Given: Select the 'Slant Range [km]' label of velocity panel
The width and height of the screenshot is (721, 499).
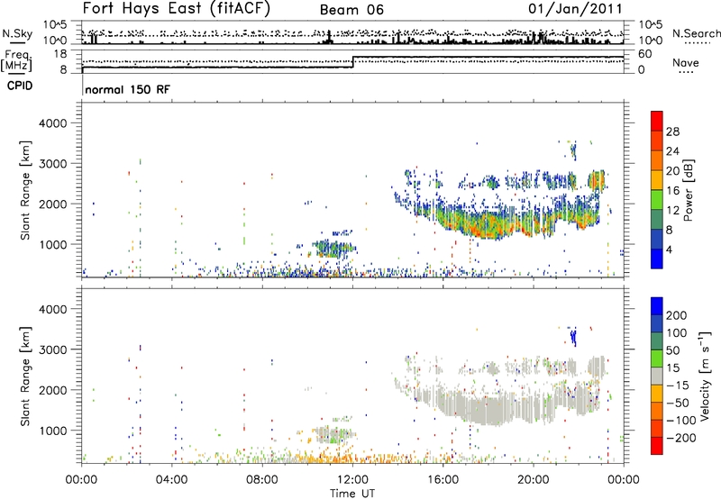Looking at the screenshot, I should (25, 376).
